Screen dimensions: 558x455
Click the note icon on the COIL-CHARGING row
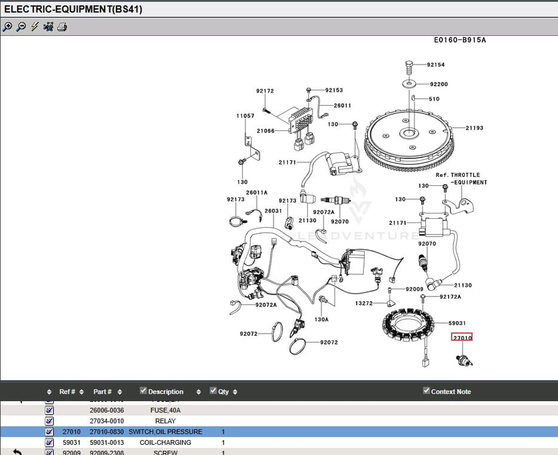click(50, 442)
